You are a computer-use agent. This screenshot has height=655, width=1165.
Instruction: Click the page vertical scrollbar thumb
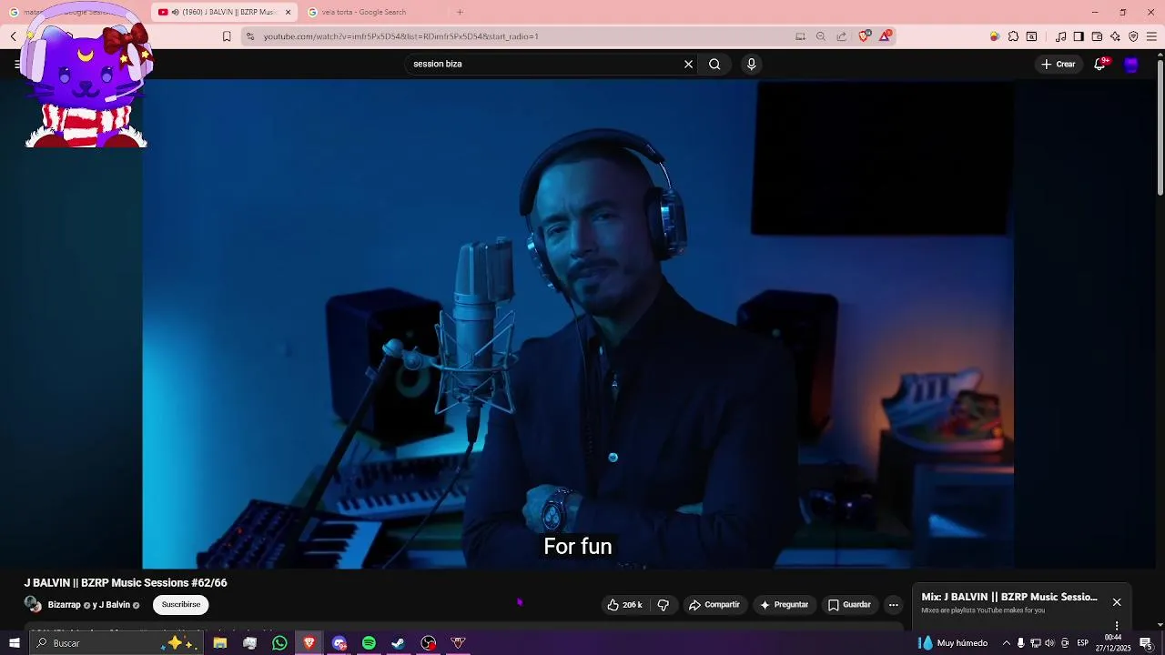(1160, 127)
